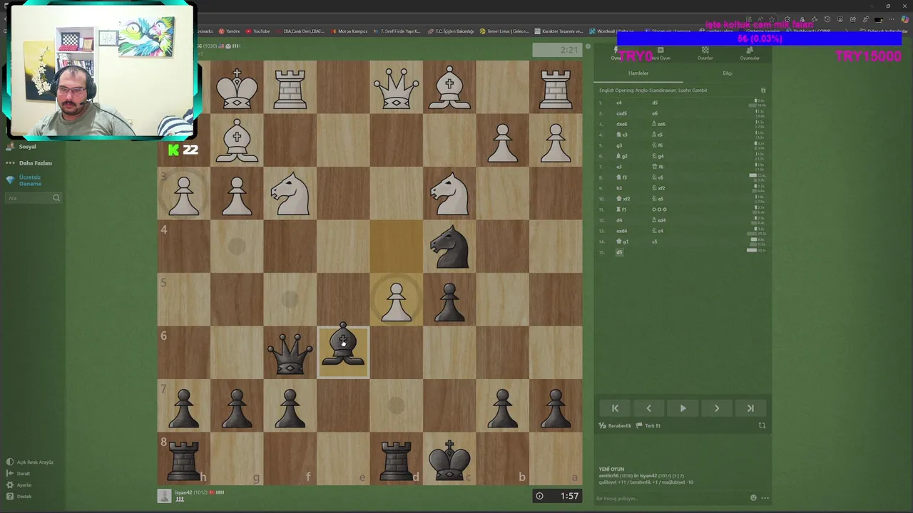Viewport: 913px width, 513px height.
Task: Open the Oyuncular tab
Action: [x=750, y=54]
